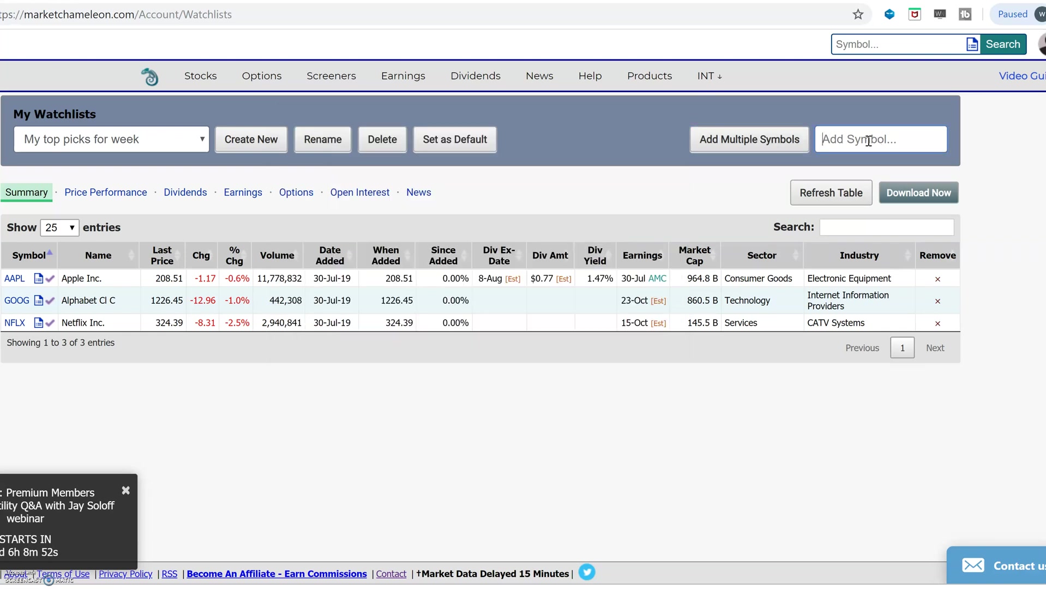Toggle the checkmark next to Netflix Inc.
1046x589 pixels.
pyautogui.click(x=50, y=322)
